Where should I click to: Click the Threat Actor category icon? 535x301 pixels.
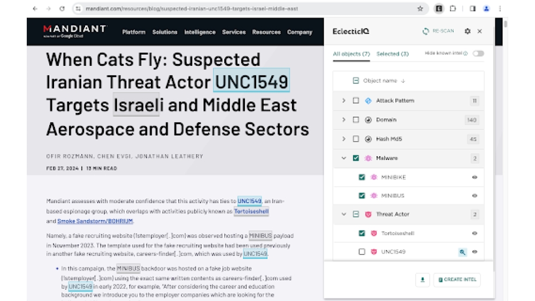point(368,214)
